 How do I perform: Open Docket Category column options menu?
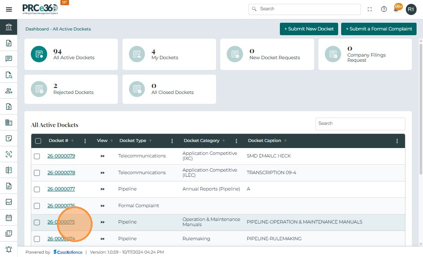pyautogui.click(x=237, y=141)
